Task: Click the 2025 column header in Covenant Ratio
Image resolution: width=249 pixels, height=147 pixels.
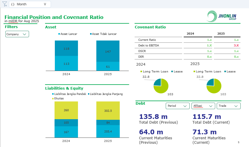Action: coord(221,34)
